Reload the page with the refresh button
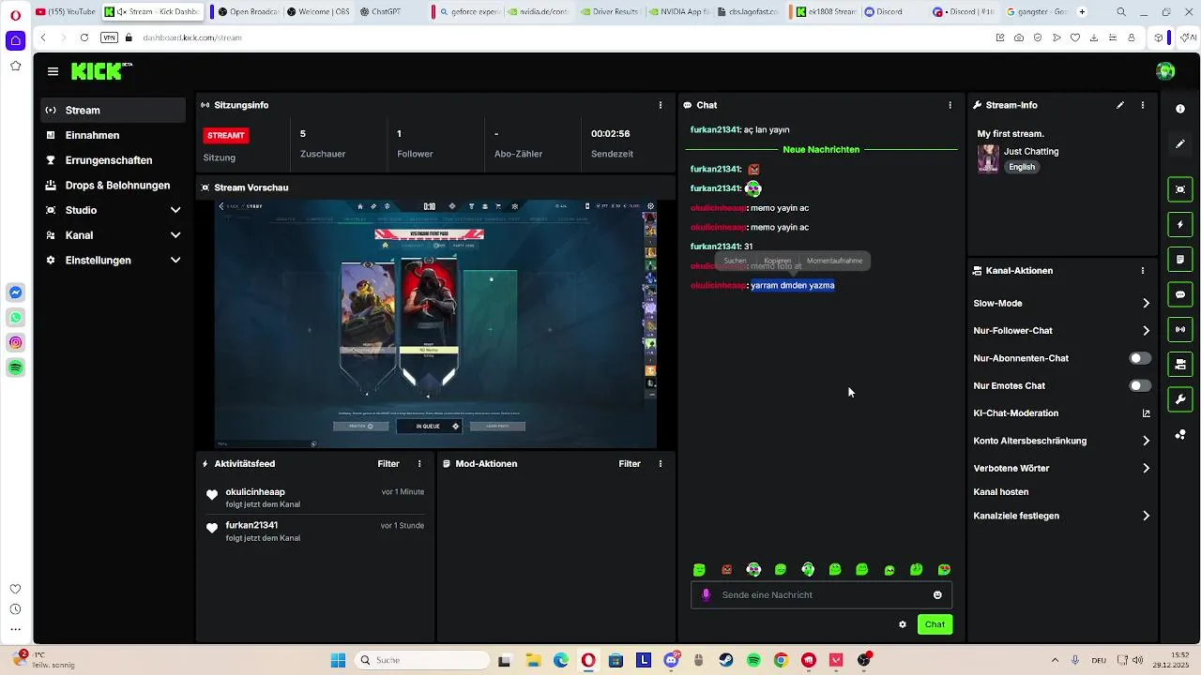The height and width of the screenshot is (675, 1201). click(x=84, y=37)
